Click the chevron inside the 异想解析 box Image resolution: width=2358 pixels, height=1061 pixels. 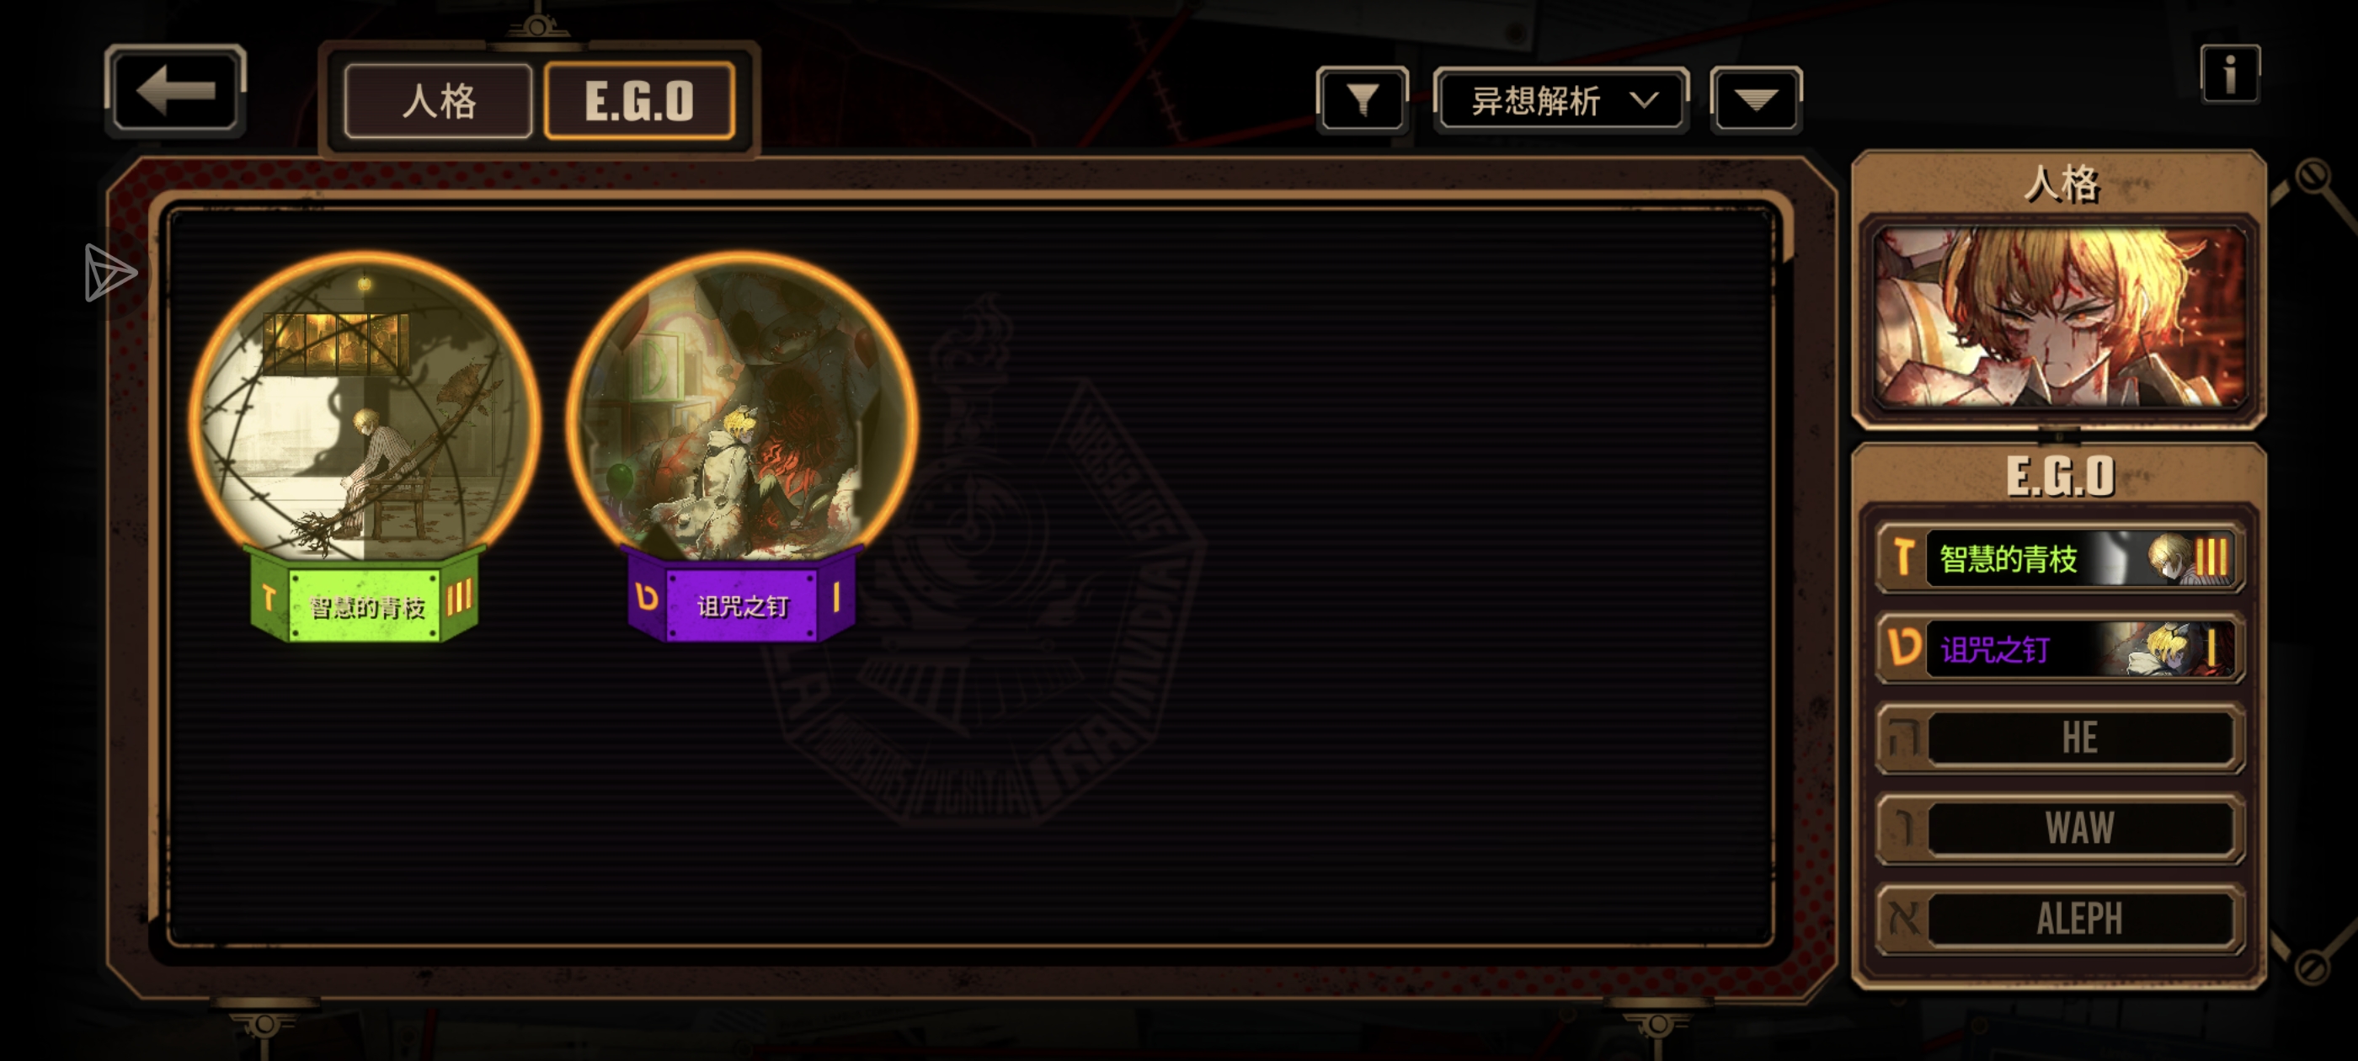(1644, 99)
